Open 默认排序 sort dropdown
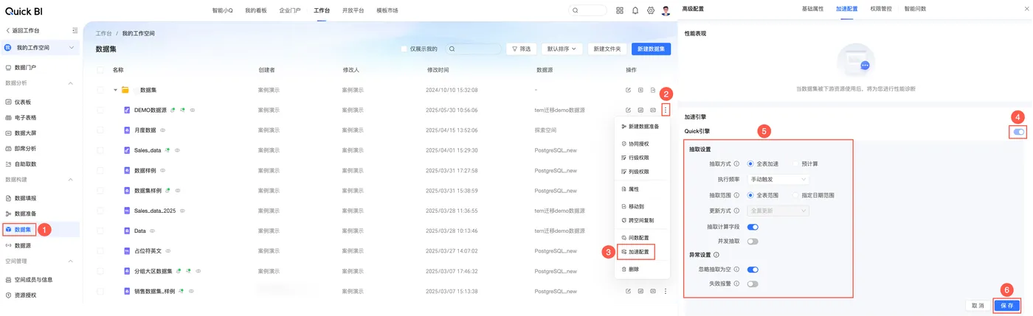Screen dimensions: 1033x316 click(562, 49)
